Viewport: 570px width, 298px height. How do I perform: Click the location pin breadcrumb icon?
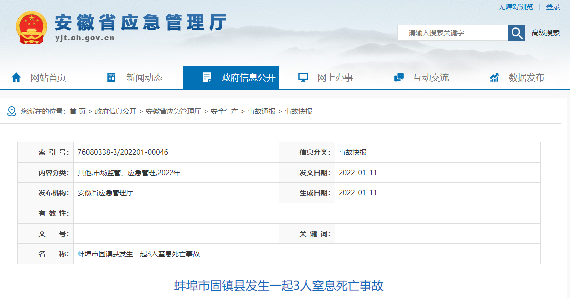point(11,112)
